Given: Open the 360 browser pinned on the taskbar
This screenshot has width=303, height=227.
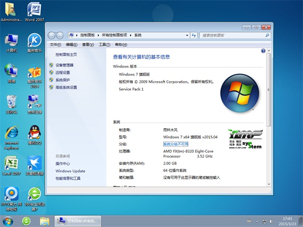Looking at the screenshot, I should click(x=27, y=221).
